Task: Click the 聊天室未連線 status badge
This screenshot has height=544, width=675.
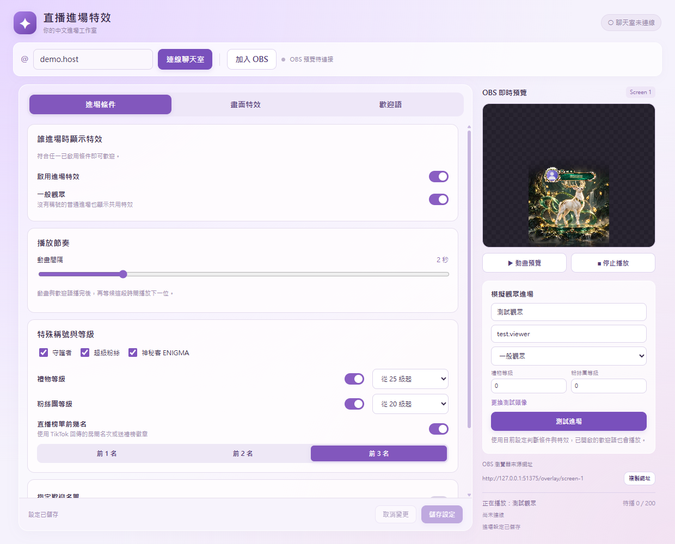Action: point(631,22)
